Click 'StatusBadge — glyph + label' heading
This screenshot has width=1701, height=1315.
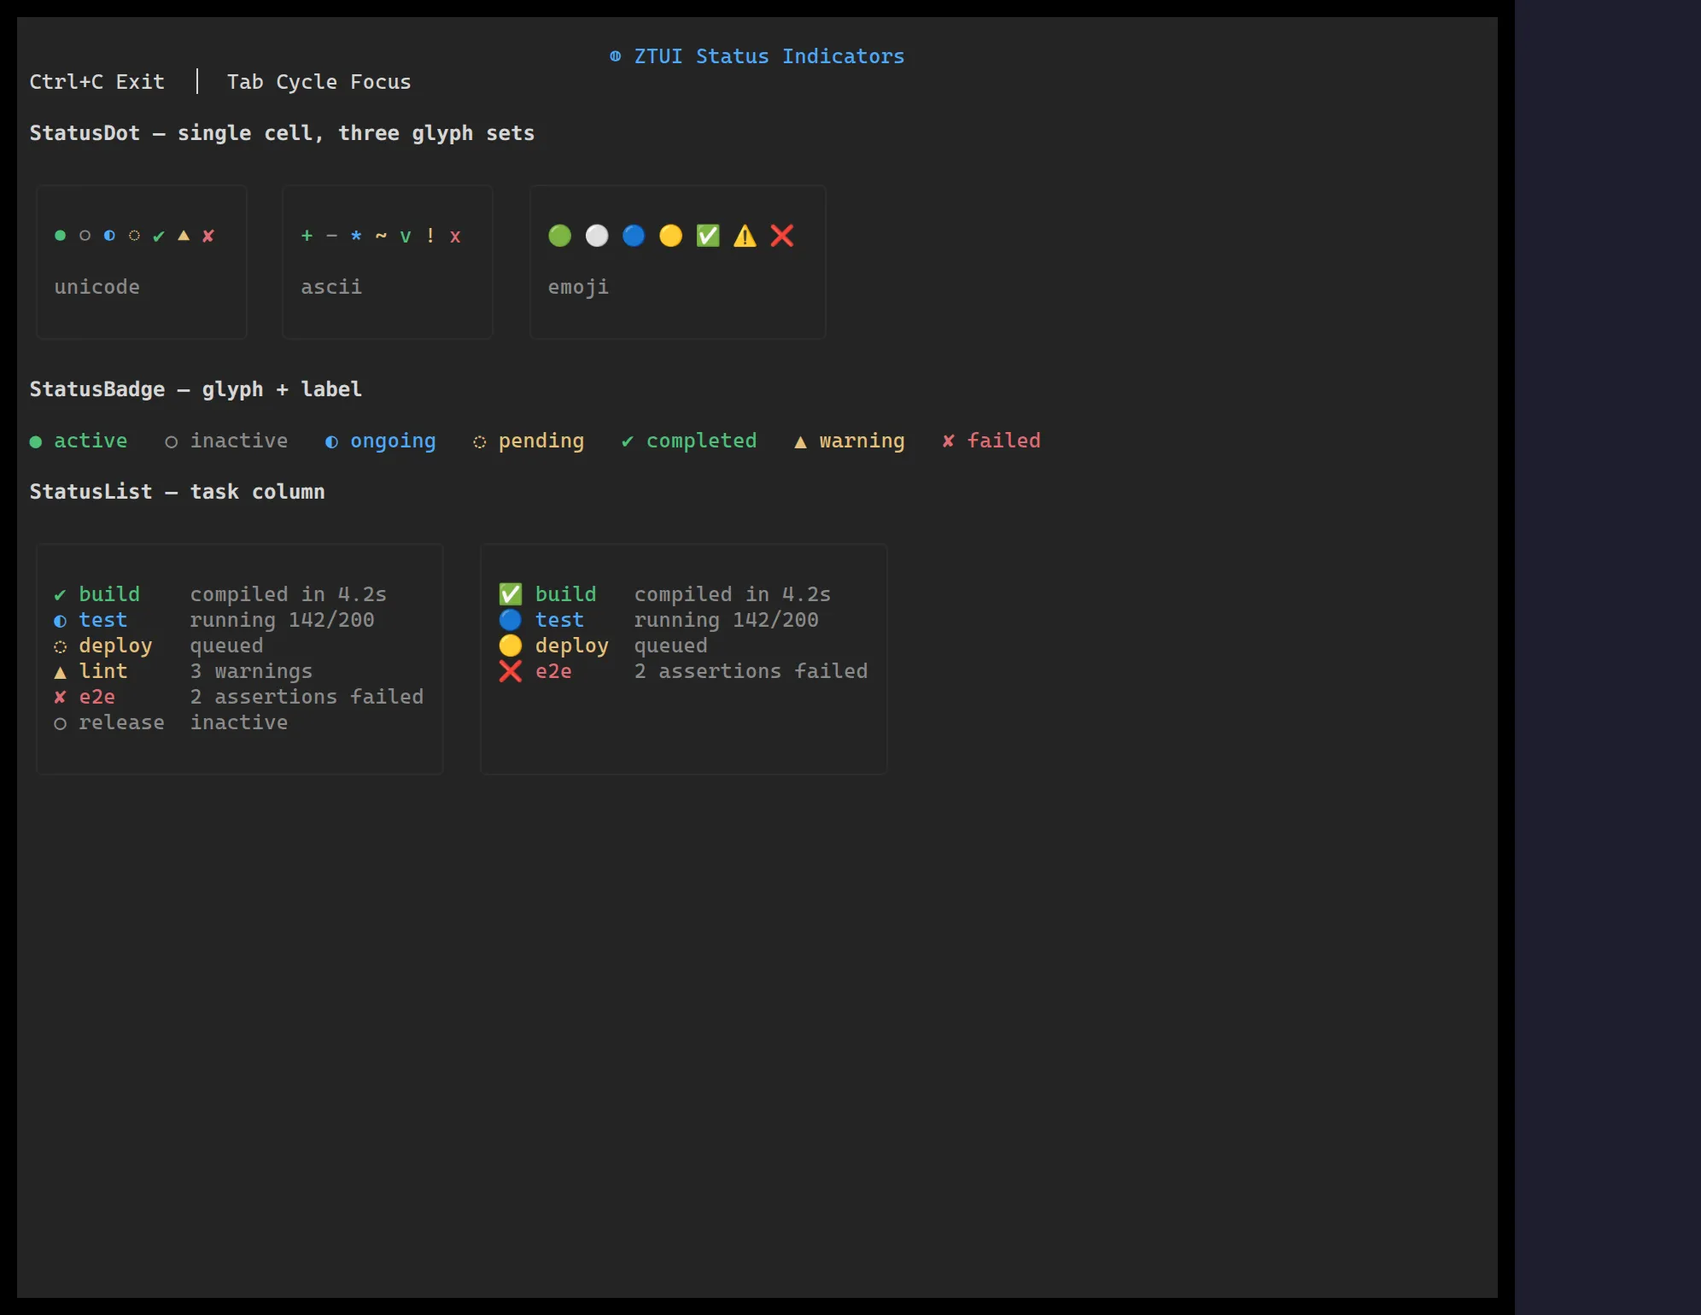(x=196, y=389)
